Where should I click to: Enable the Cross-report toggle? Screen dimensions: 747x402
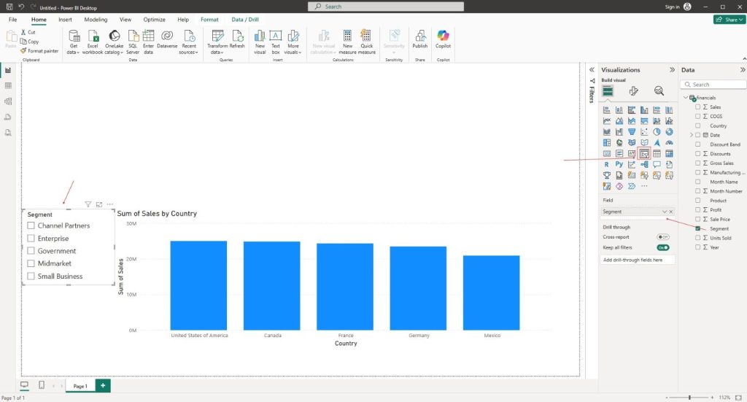pos(663,237)
